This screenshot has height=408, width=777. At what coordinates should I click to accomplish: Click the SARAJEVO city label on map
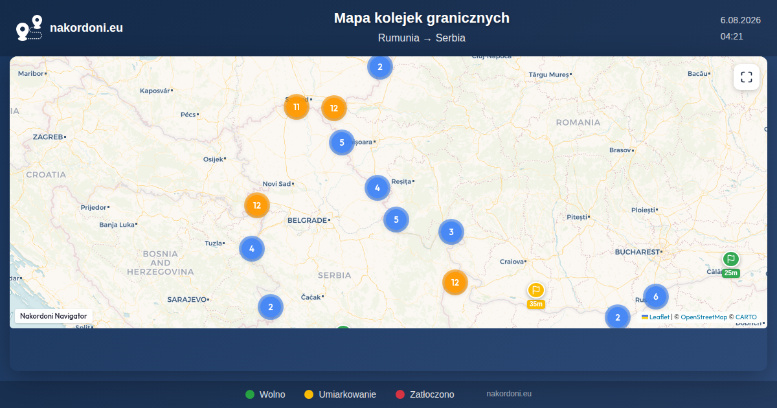[186, 300]
